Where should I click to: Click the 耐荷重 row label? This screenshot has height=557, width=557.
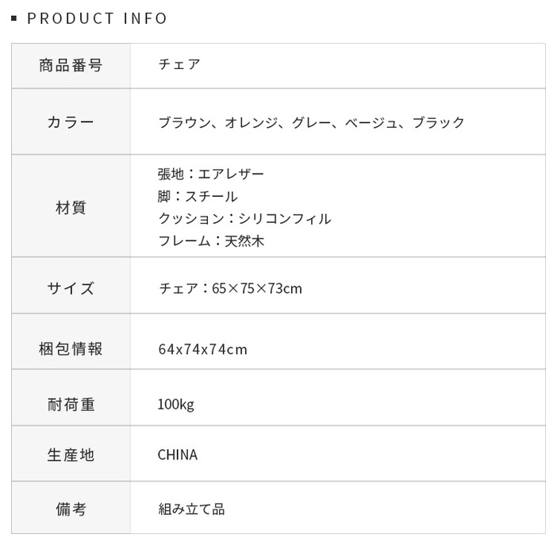[x=71, y=405]
